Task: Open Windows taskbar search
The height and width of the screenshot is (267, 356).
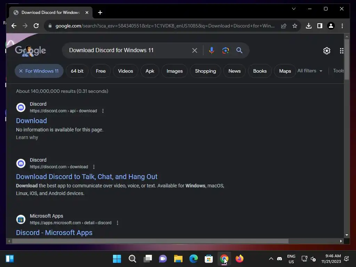Action: tap(132, 259)
